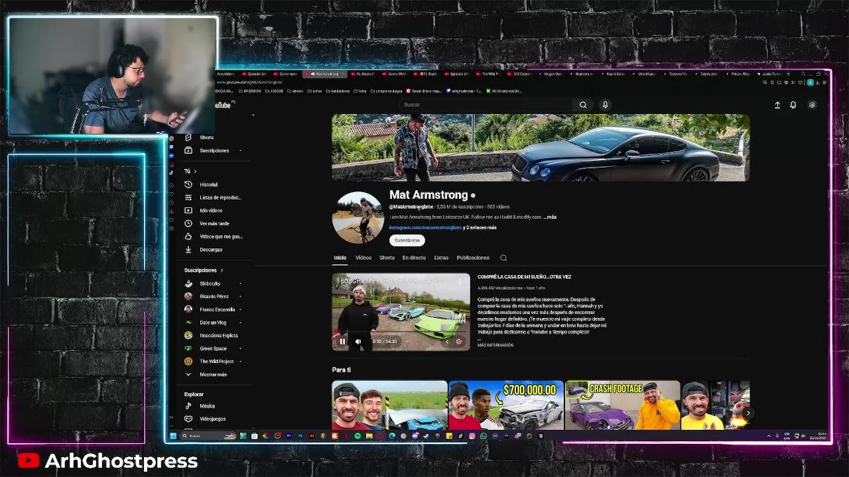
Task: Search within the channel magnifier icon
Action: [x=503, y=258]
